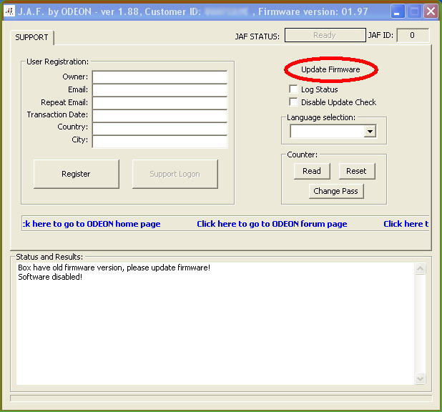Open the ODEON forum page link
The width and height of the screenshot is (442, 412).
tap(272, 224)
